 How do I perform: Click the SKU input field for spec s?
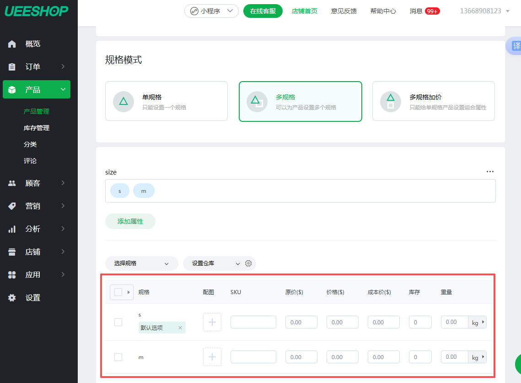tap(253, 322)
